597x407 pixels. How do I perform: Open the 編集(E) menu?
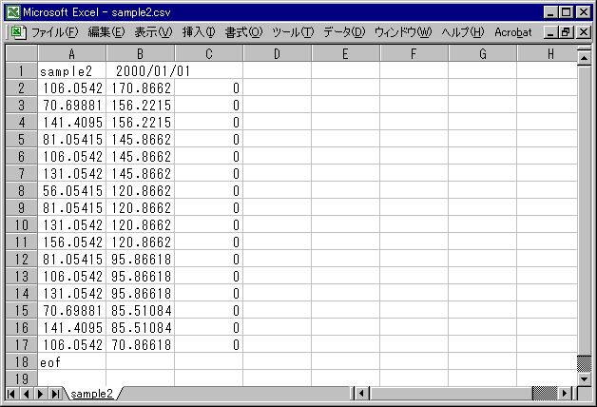point(106,32)
